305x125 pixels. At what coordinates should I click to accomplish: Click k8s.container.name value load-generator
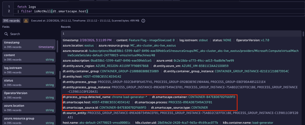point(263,123)
